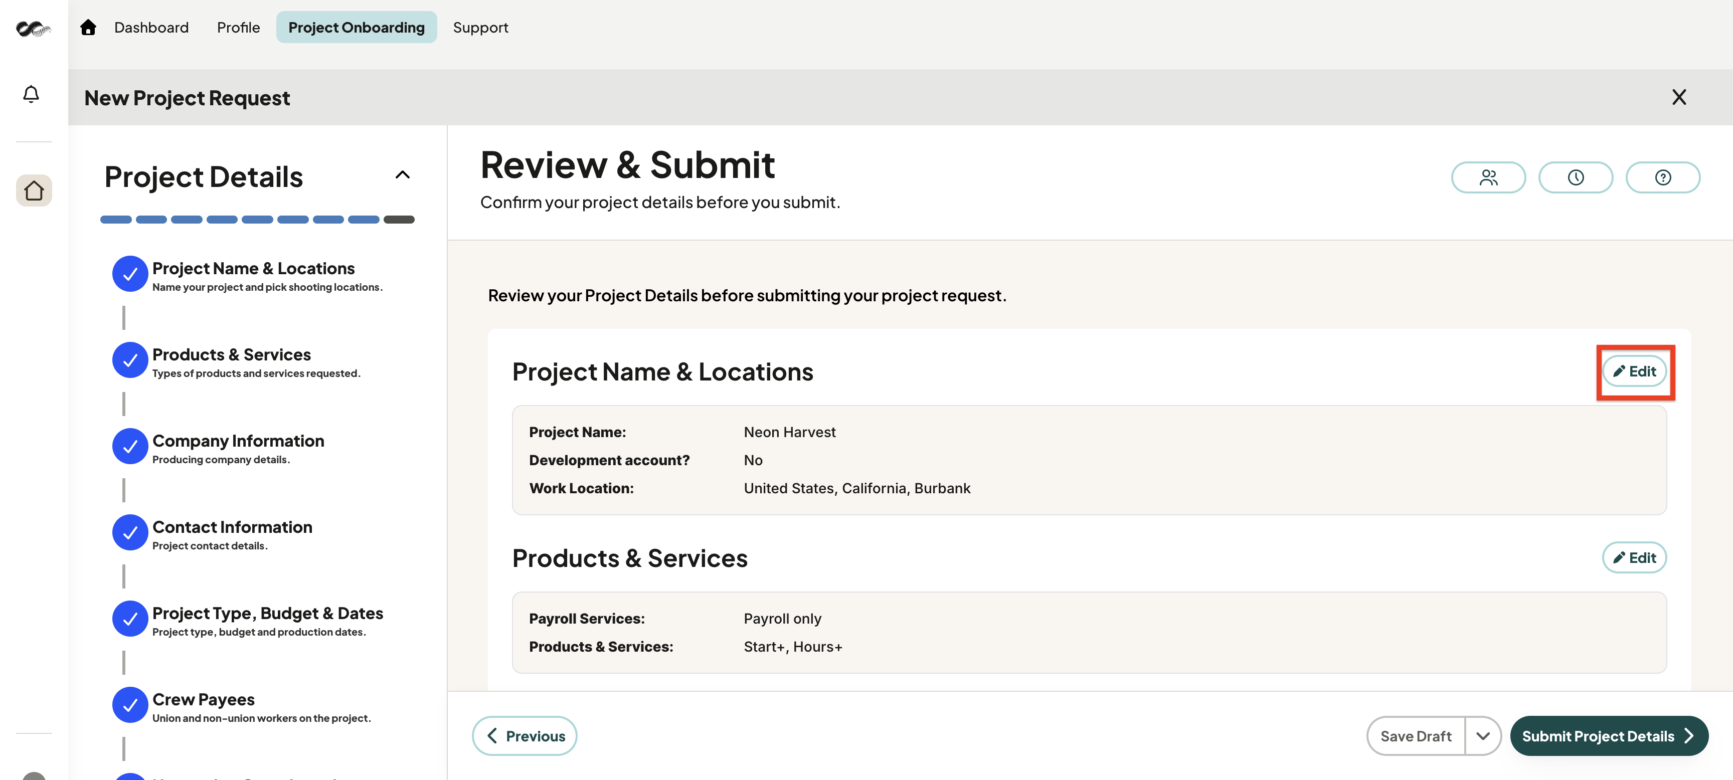Screen dimensions: 1733x780
Task: Click the Save Draft button
Action: click(x=1416, y=735)
